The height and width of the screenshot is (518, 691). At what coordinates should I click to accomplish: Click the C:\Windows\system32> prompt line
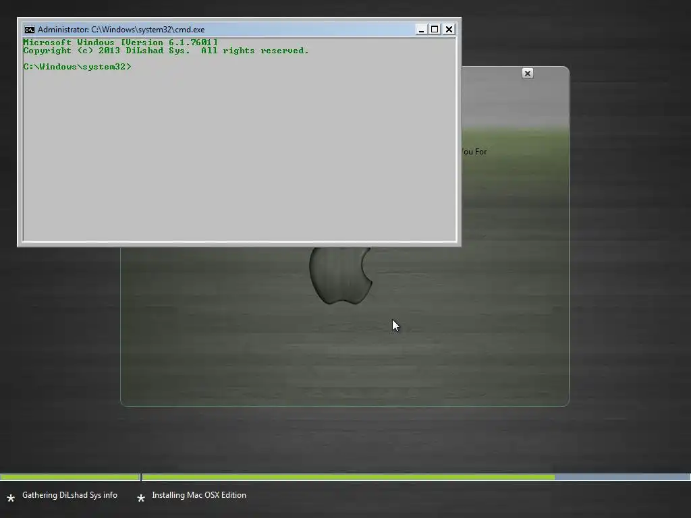[x=77, y=67]
